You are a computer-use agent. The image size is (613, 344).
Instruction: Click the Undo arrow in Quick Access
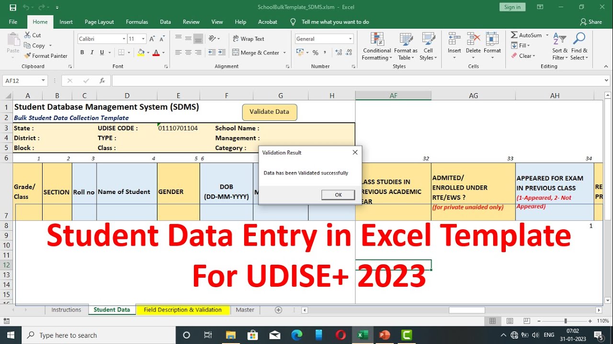click(x=26, y=8)
